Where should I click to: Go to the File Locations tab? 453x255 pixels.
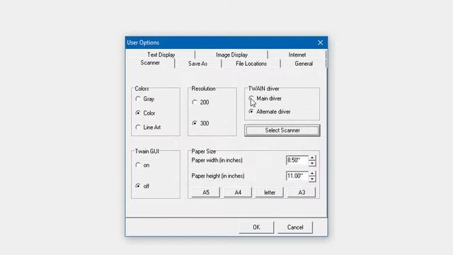[251, 64]
